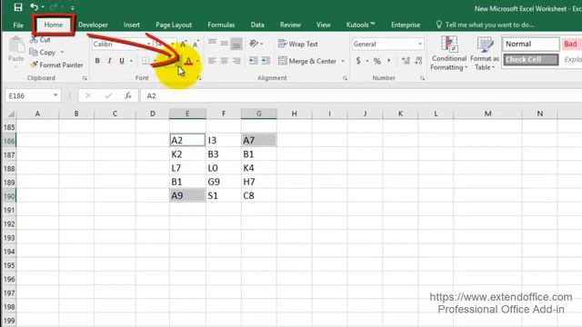Activate the Format Painter brush
The width and height of the screenshot is (582, 327).
click(x=56, y=64)
